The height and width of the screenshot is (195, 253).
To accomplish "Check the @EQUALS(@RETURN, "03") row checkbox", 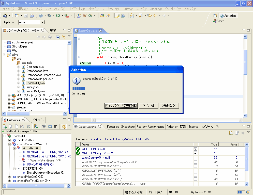I will (x=195, y=175).
